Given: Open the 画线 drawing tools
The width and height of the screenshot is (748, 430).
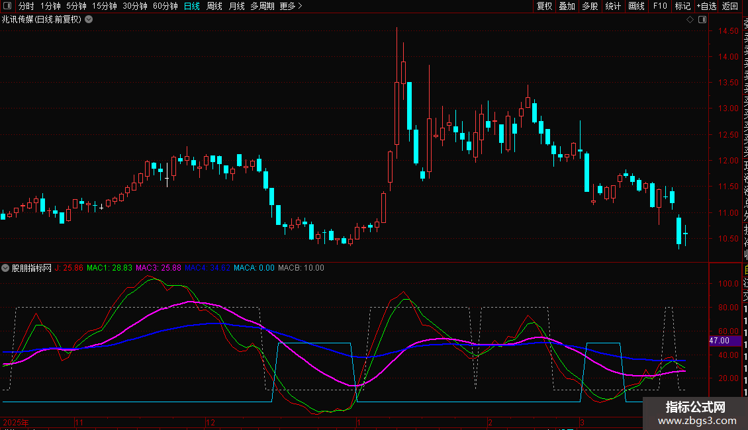Looking at the screenshot, I should (636, 6).
